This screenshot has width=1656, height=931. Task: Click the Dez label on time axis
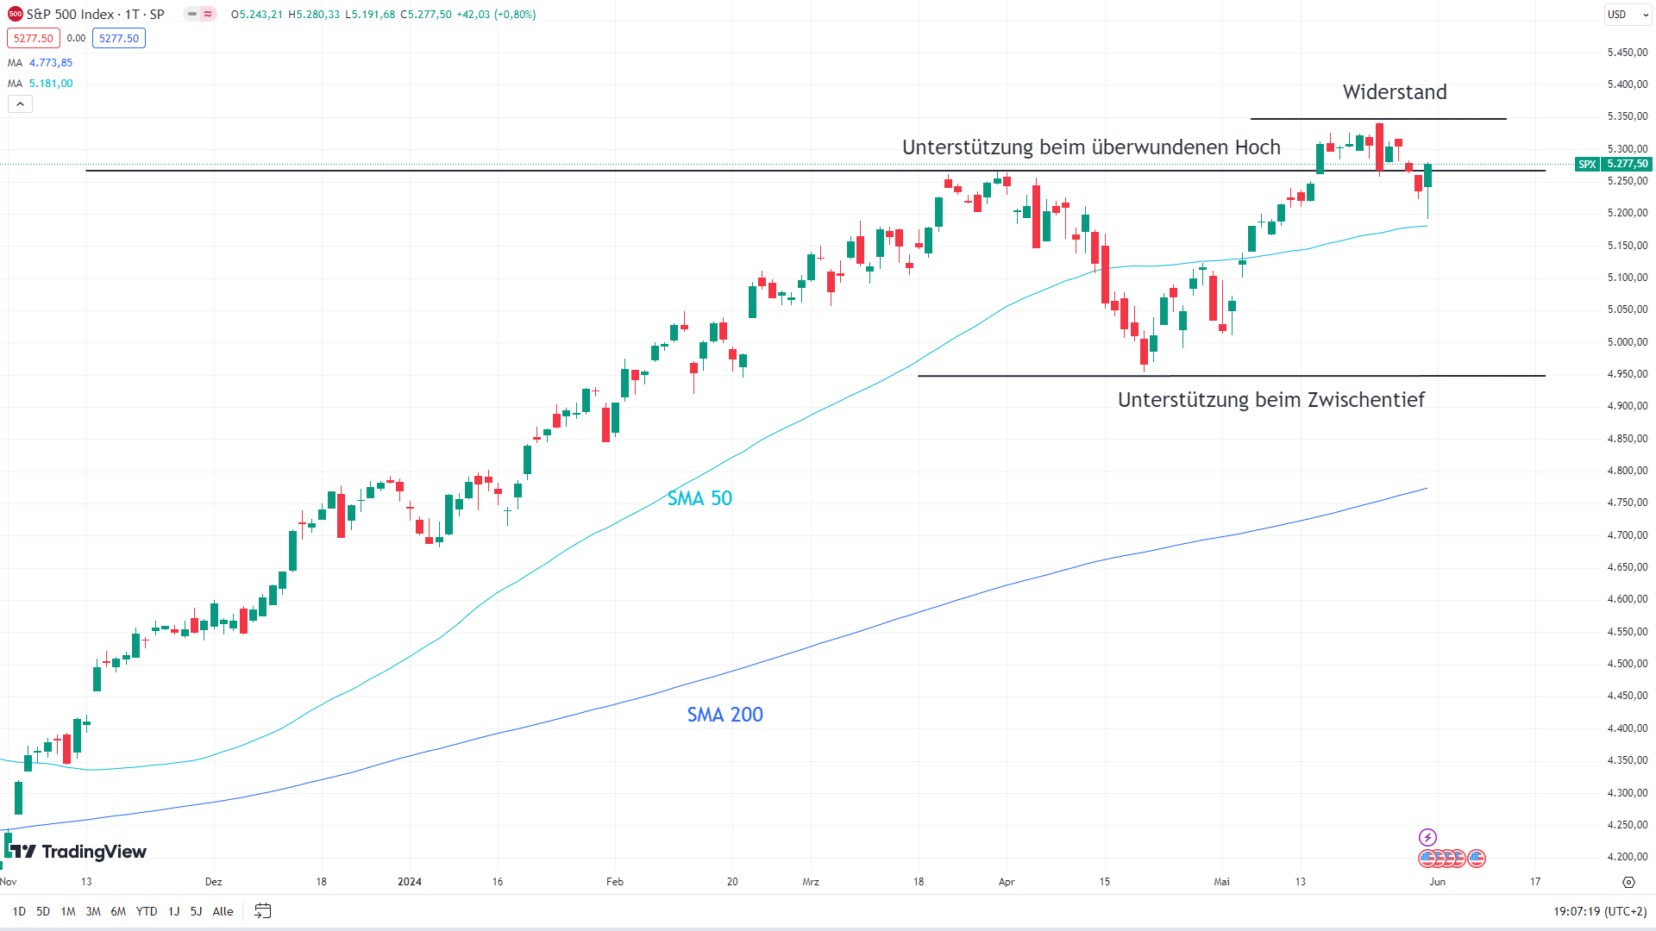point(214,882)
